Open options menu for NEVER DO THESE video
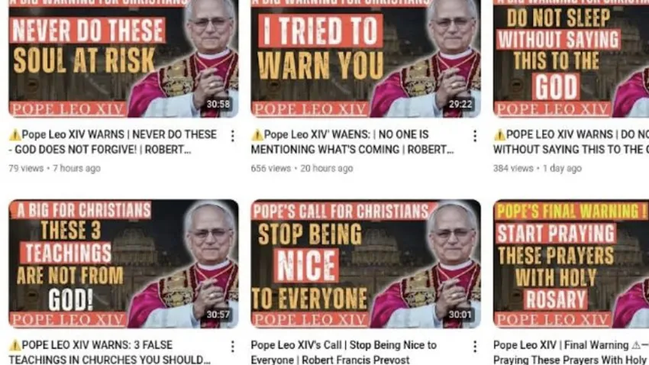The image size is (649, 365). pyautogui.click(x=233, y=136)
